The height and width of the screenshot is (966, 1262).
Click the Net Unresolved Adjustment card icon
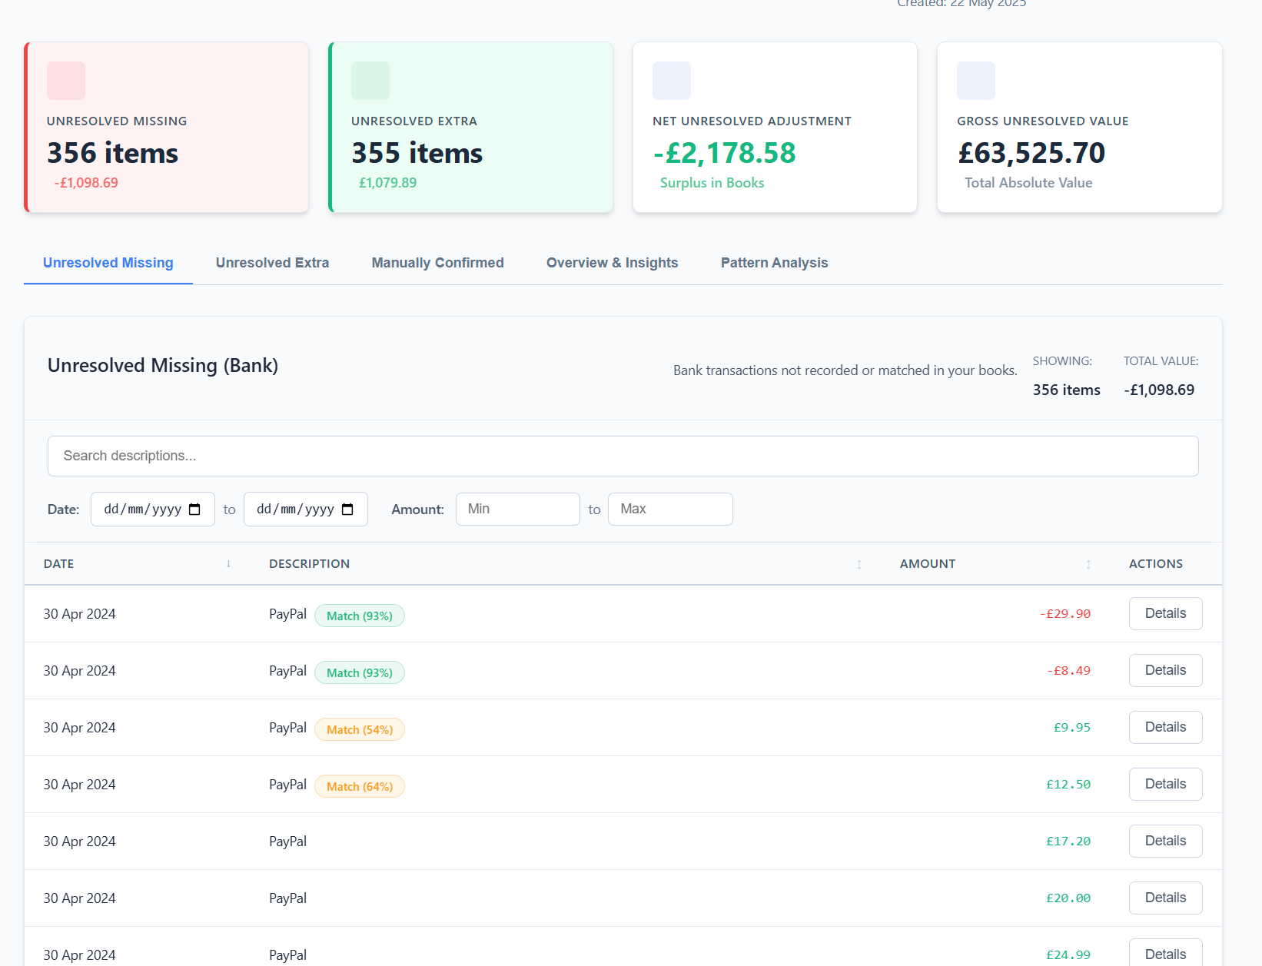coord(672,81)
